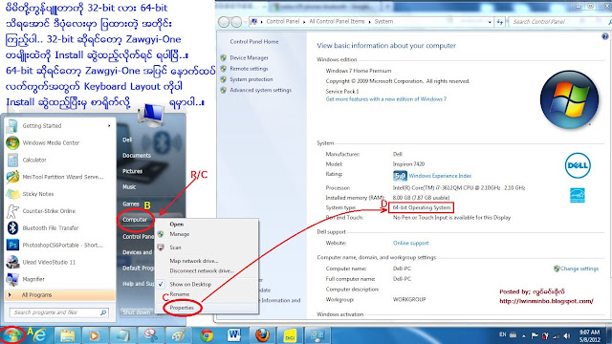Viewport: 612px width, 344px height.
Task: Open Music in Start menu
Action: [129, 187]
